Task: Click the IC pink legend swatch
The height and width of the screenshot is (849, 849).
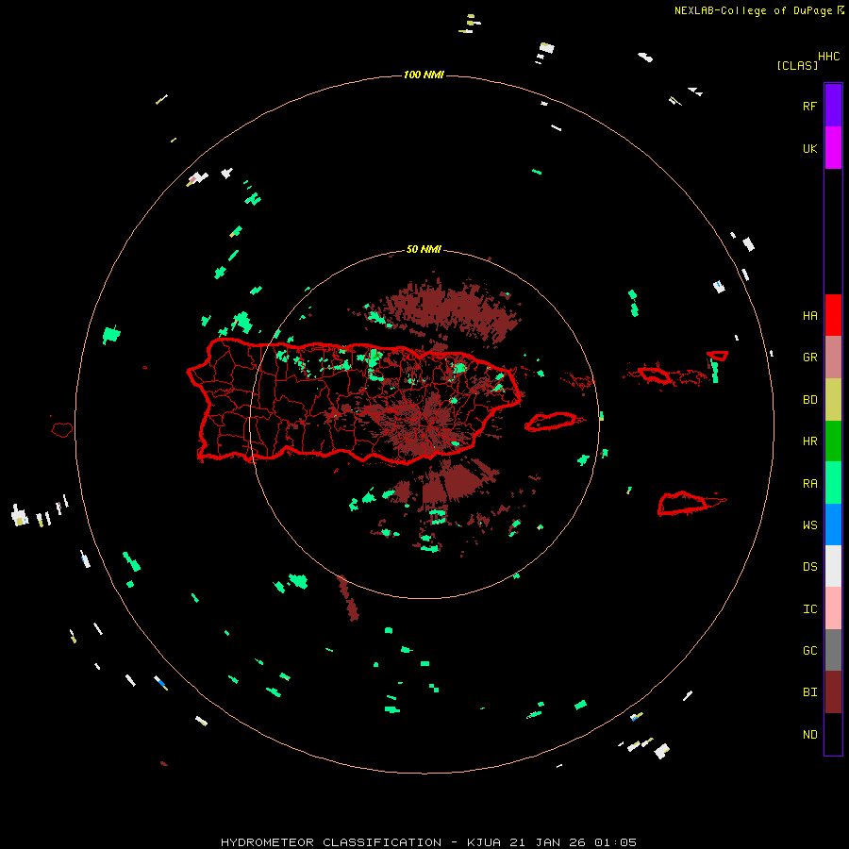Action: pos(833,608)
